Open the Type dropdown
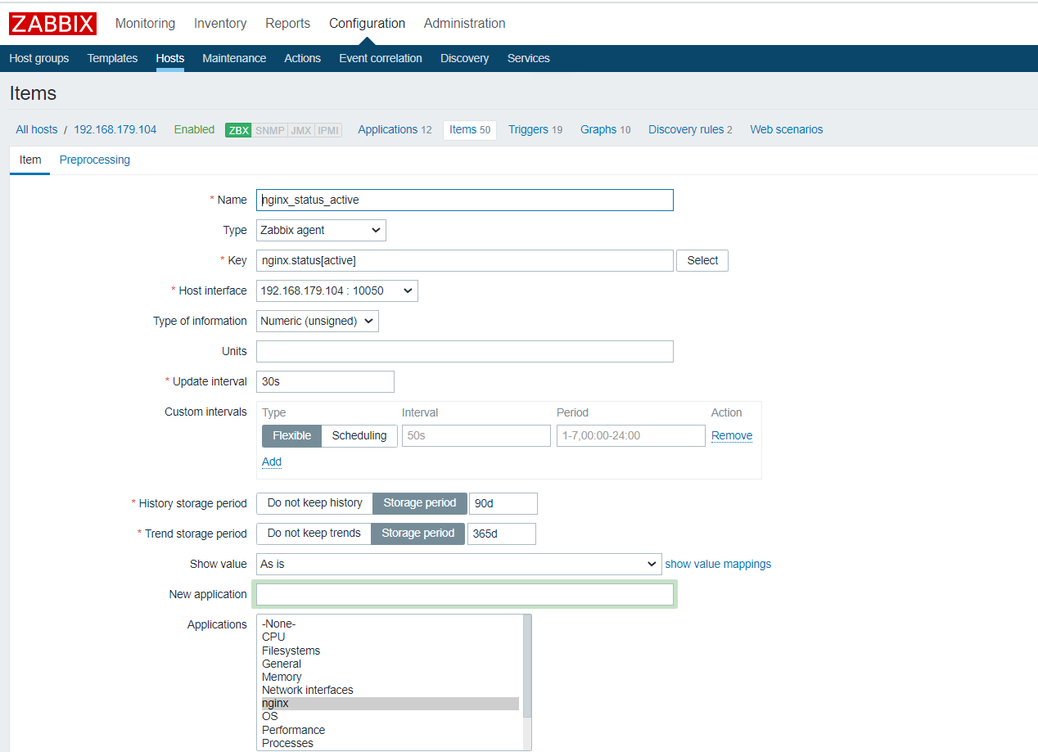Image resolution: width=1038 pixels, height=752 pixels. pyautogui.click(x=321, y=230)
